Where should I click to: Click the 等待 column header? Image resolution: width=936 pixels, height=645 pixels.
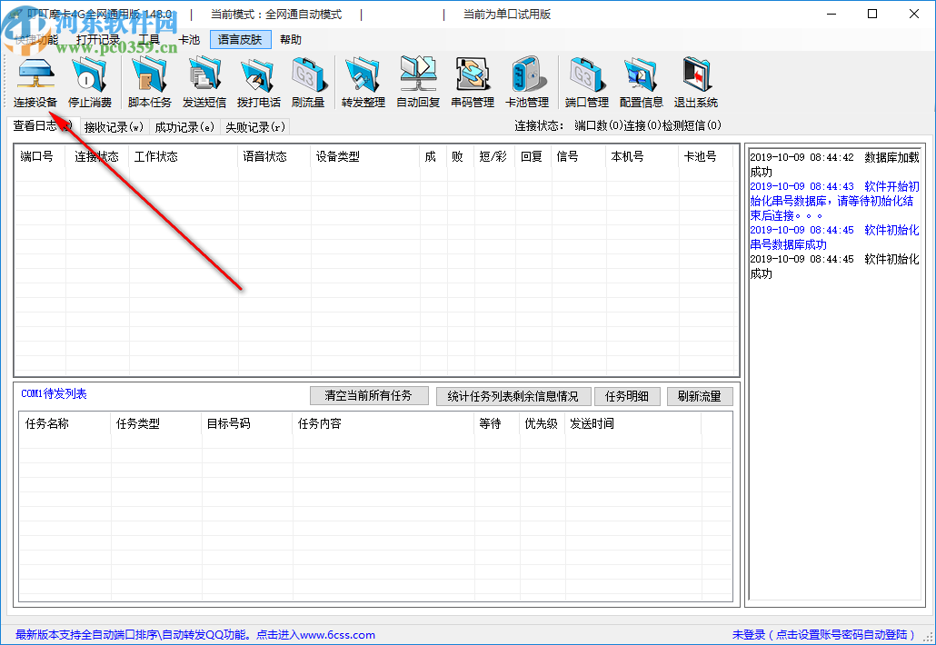497,423
